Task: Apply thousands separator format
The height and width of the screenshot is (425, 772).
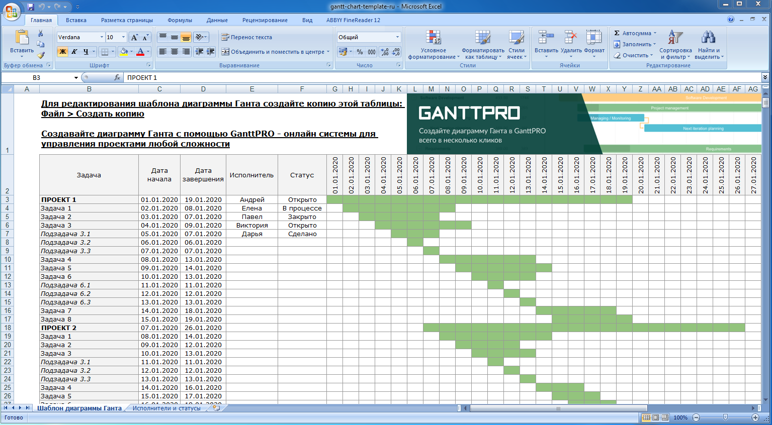Action: [371, 51]
